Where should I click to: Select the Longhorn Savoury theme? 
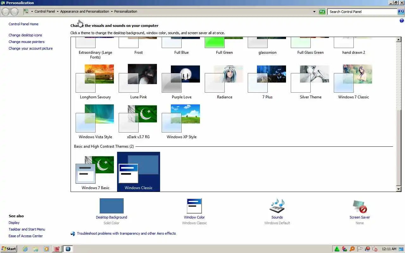coord(95,82)
